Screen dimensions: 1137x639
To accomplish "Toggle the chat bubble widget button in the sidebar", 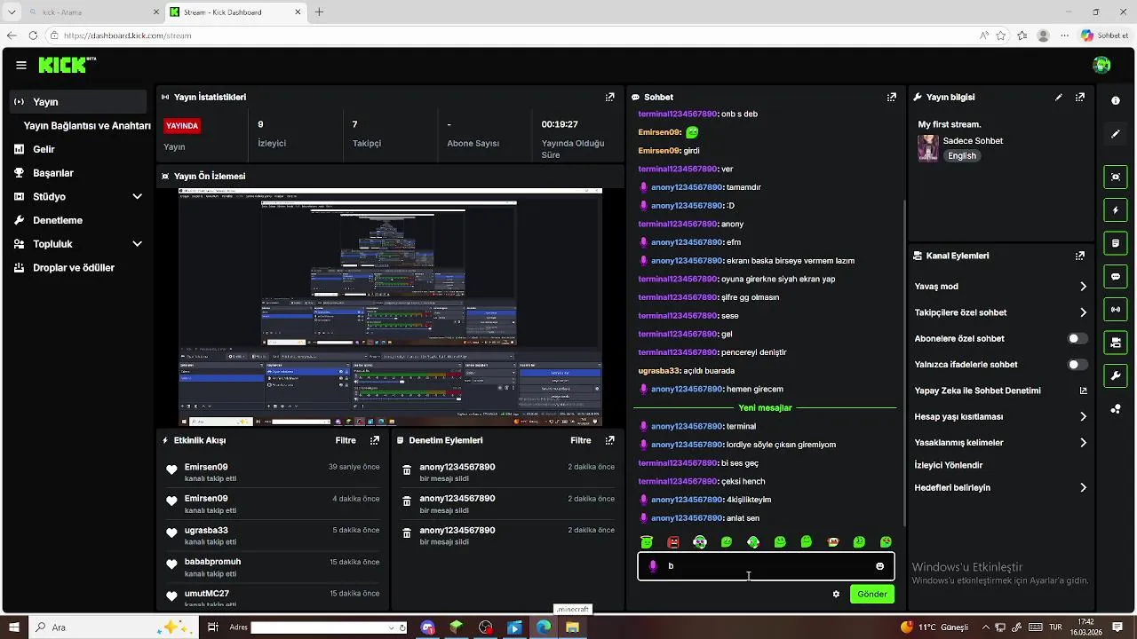I will 1116,276.
